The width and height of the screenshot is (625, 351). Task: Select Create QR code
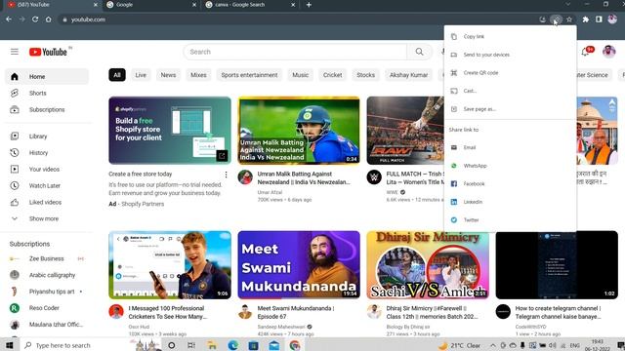510,73
